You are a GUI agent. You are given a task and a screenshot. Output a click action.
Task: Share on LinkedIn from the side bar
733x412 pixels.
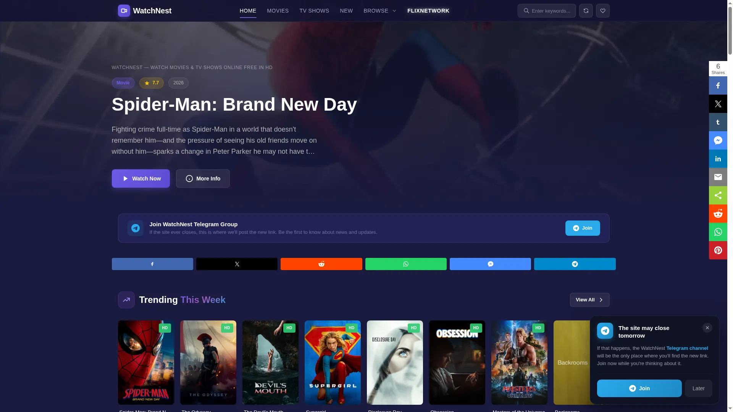point(718,159)
